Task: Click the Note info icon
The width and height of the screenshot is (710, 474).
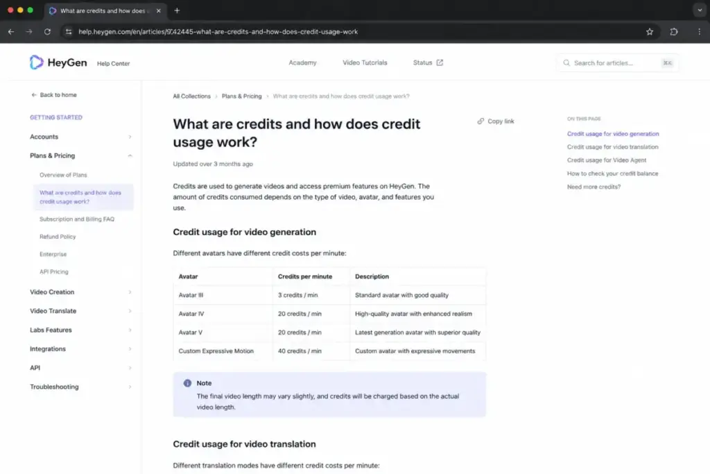Action: coord(187,383)
